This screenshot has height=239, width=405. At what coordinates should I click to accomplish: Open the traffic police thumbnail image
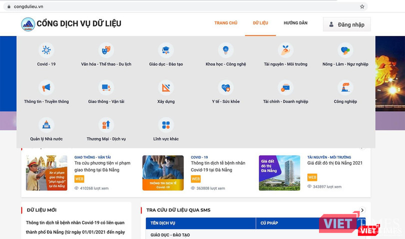[46, 173]
